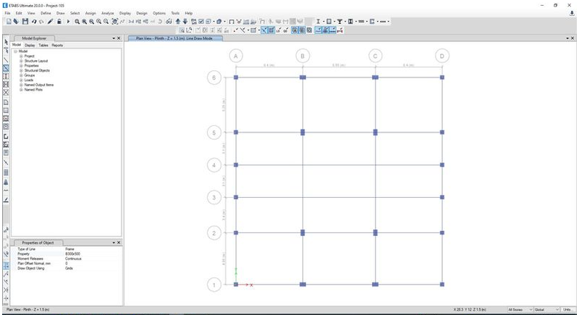Choose the Draw Beam/Column/Brace line tool
This screenshot has height=315, width=579.
(6, 59)
